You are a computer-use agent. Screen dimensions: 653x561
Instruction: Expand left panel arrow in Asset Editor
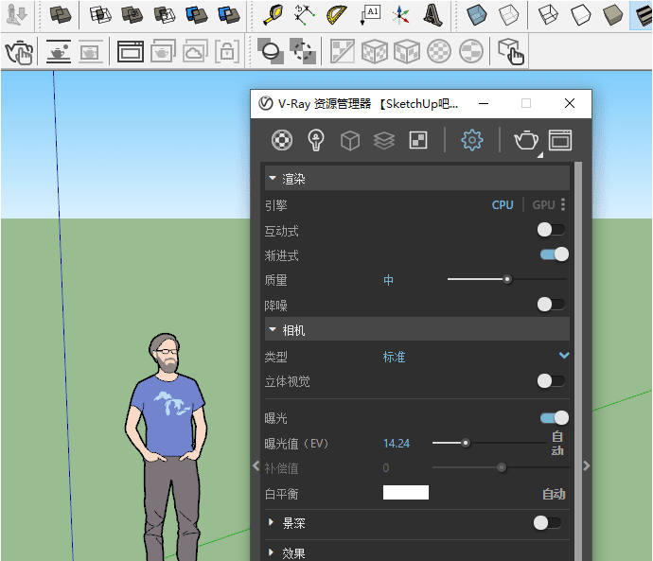256,465
